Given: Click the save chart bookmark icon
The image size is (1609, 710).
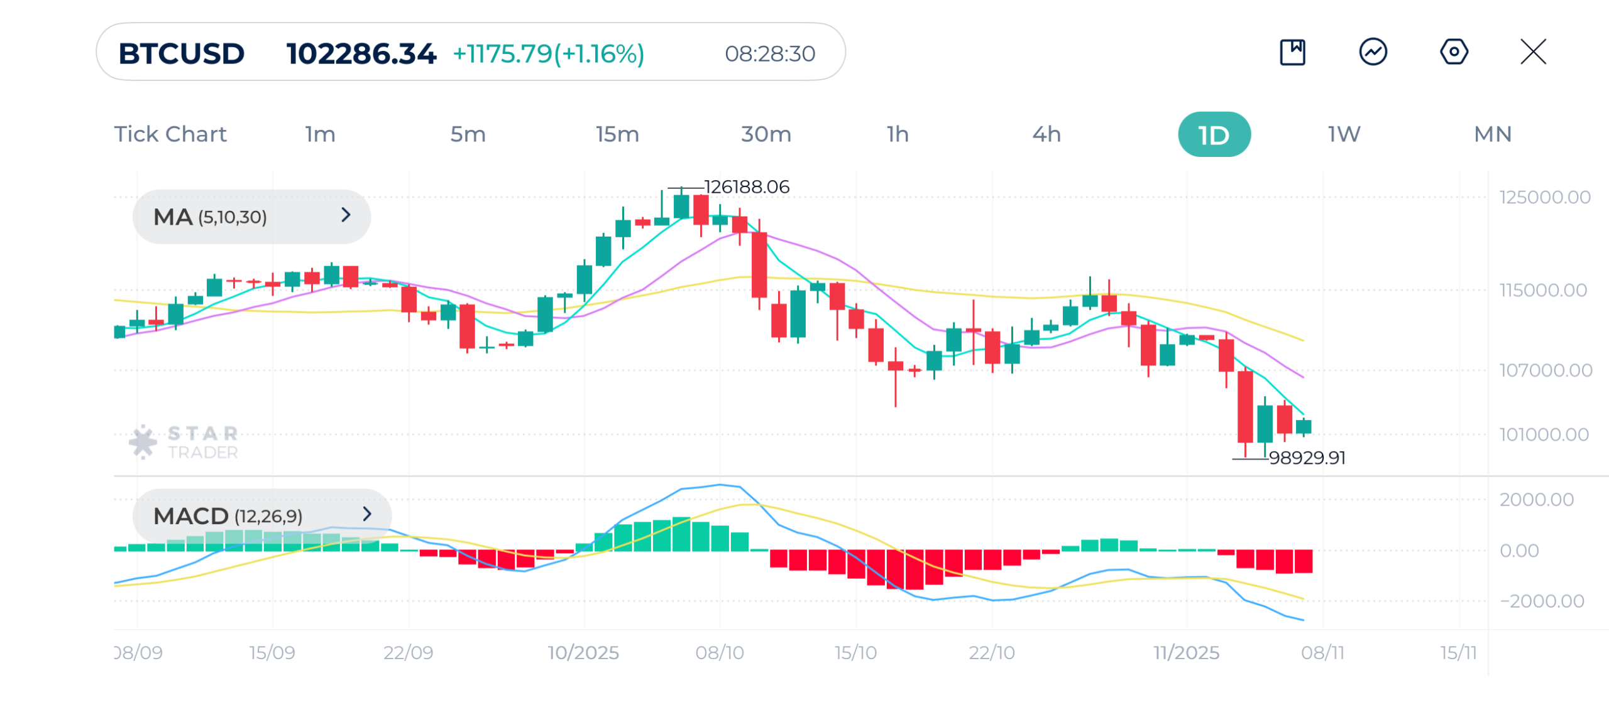Looking at the screenshot, I should tap(1292, 52).
